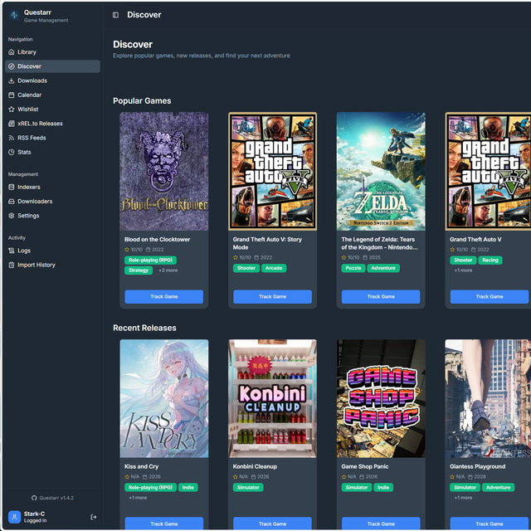
Task: Track Game for Game Shop Panic
Action: point(381,524)
